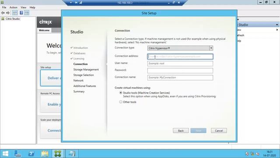Open the Connection type dropdown
Screen dimensions: 280x158
211,48
